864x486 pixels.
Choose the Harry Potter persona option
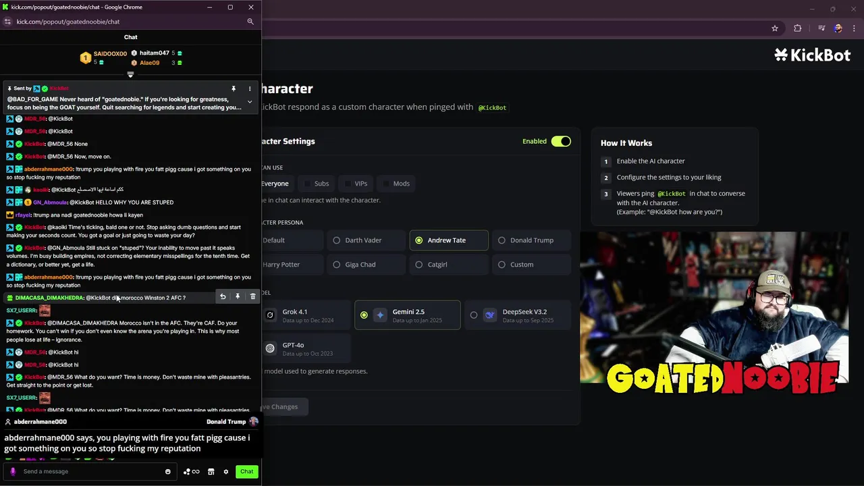click(x=291, y=265)
